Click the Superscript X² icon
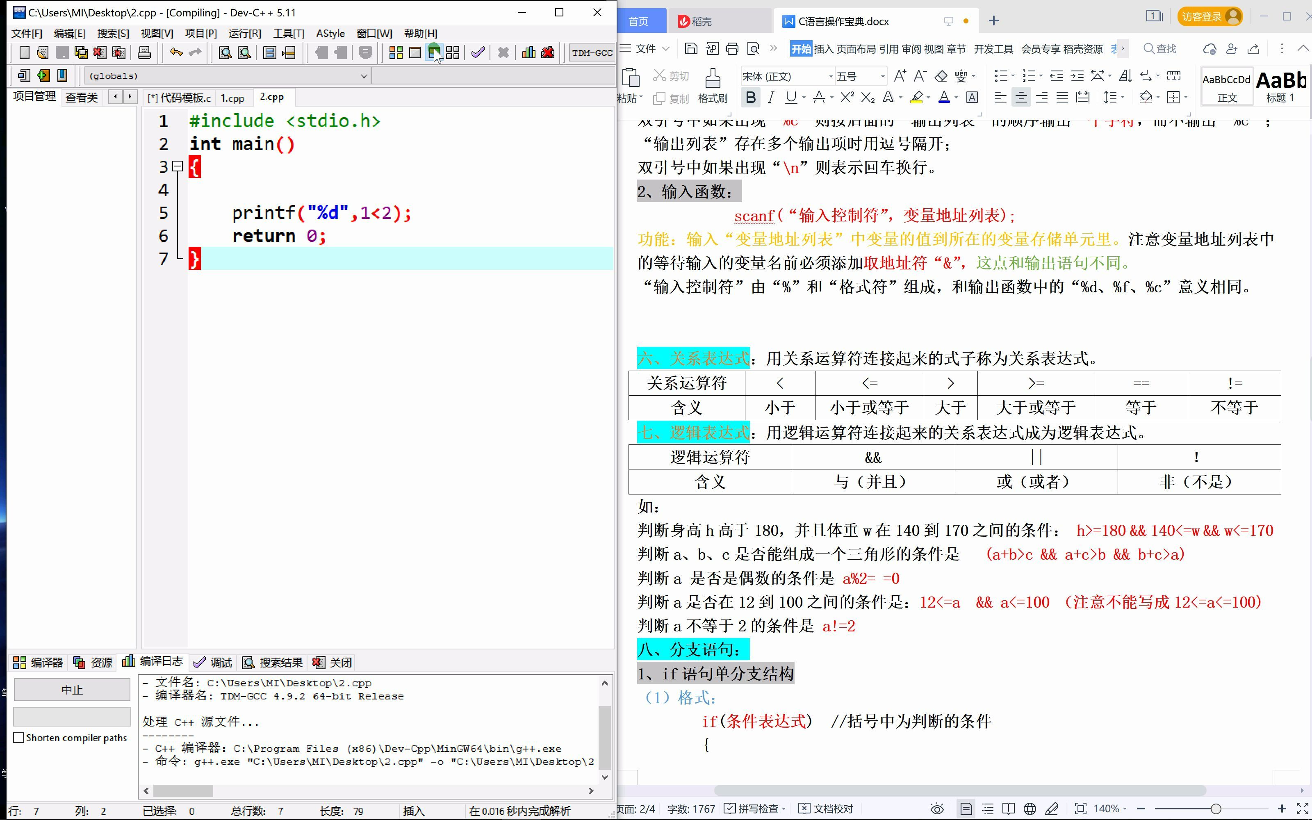 coord(847,98)
